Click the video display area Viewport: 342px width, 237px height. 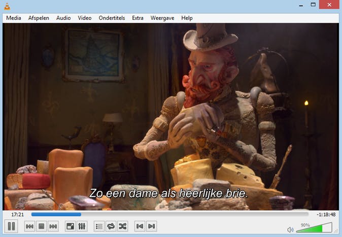click(171, 117)
